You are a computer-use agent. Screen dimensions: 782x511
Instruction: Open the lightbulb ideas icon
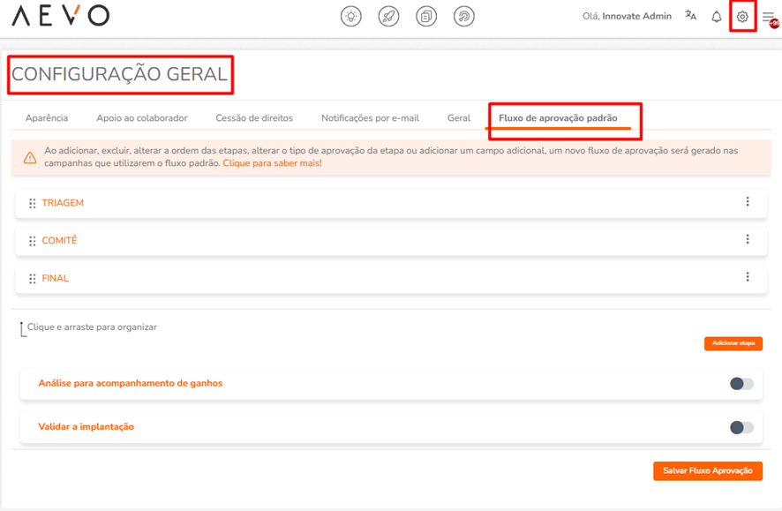[x=351, y=17]
